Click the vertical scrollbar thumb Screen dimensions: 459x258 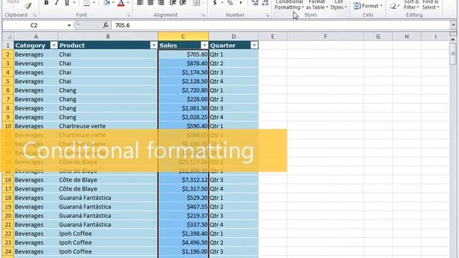coord(453,54)
